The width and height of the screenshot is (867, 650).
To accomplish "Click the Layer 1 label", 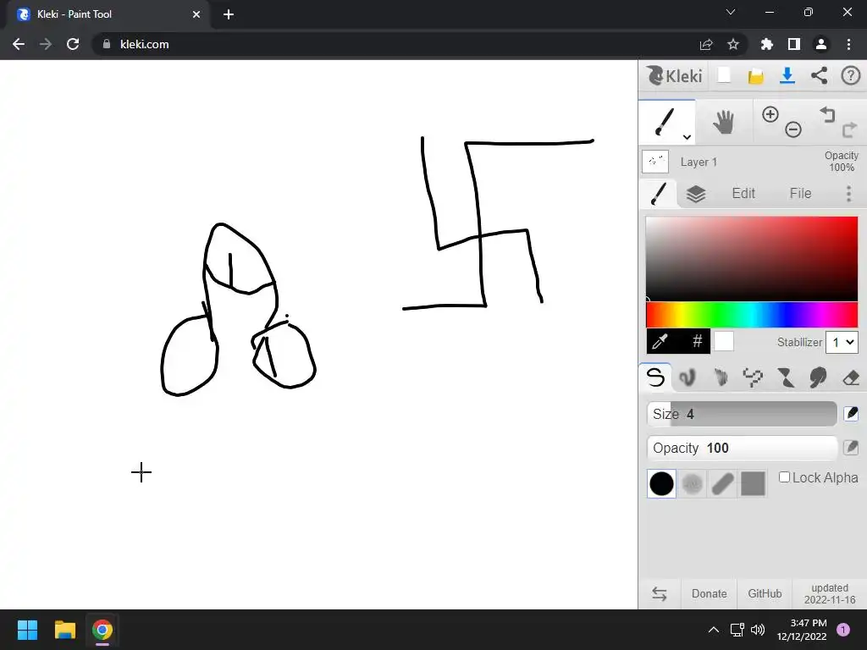I will pyautogui.click(x=699, y=162).
